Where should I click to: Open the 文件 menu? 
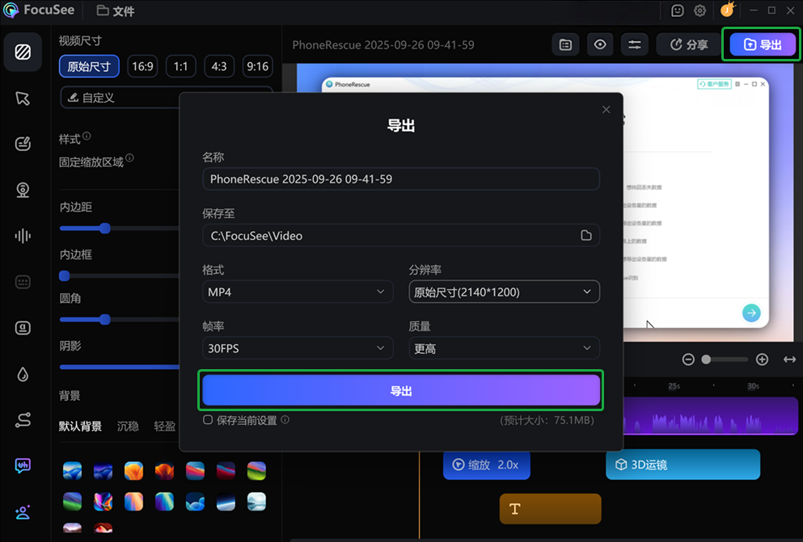116,11
